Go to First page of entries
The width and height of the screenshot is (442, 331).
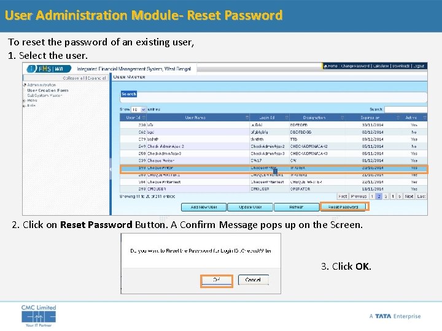coord(343,197)
